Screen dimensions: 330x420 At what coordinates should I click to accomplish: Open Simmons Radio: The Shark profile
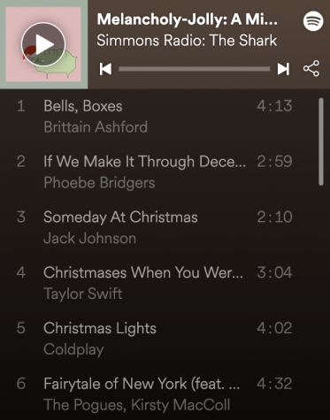click(x=187, y=41)
